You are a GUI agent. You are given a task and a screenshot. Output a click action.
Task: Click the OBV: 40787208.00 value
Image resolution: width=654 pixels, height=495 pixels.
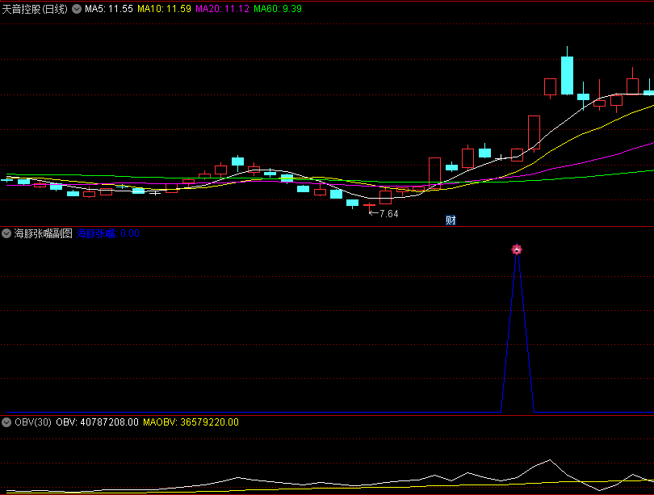pos(97,422)
